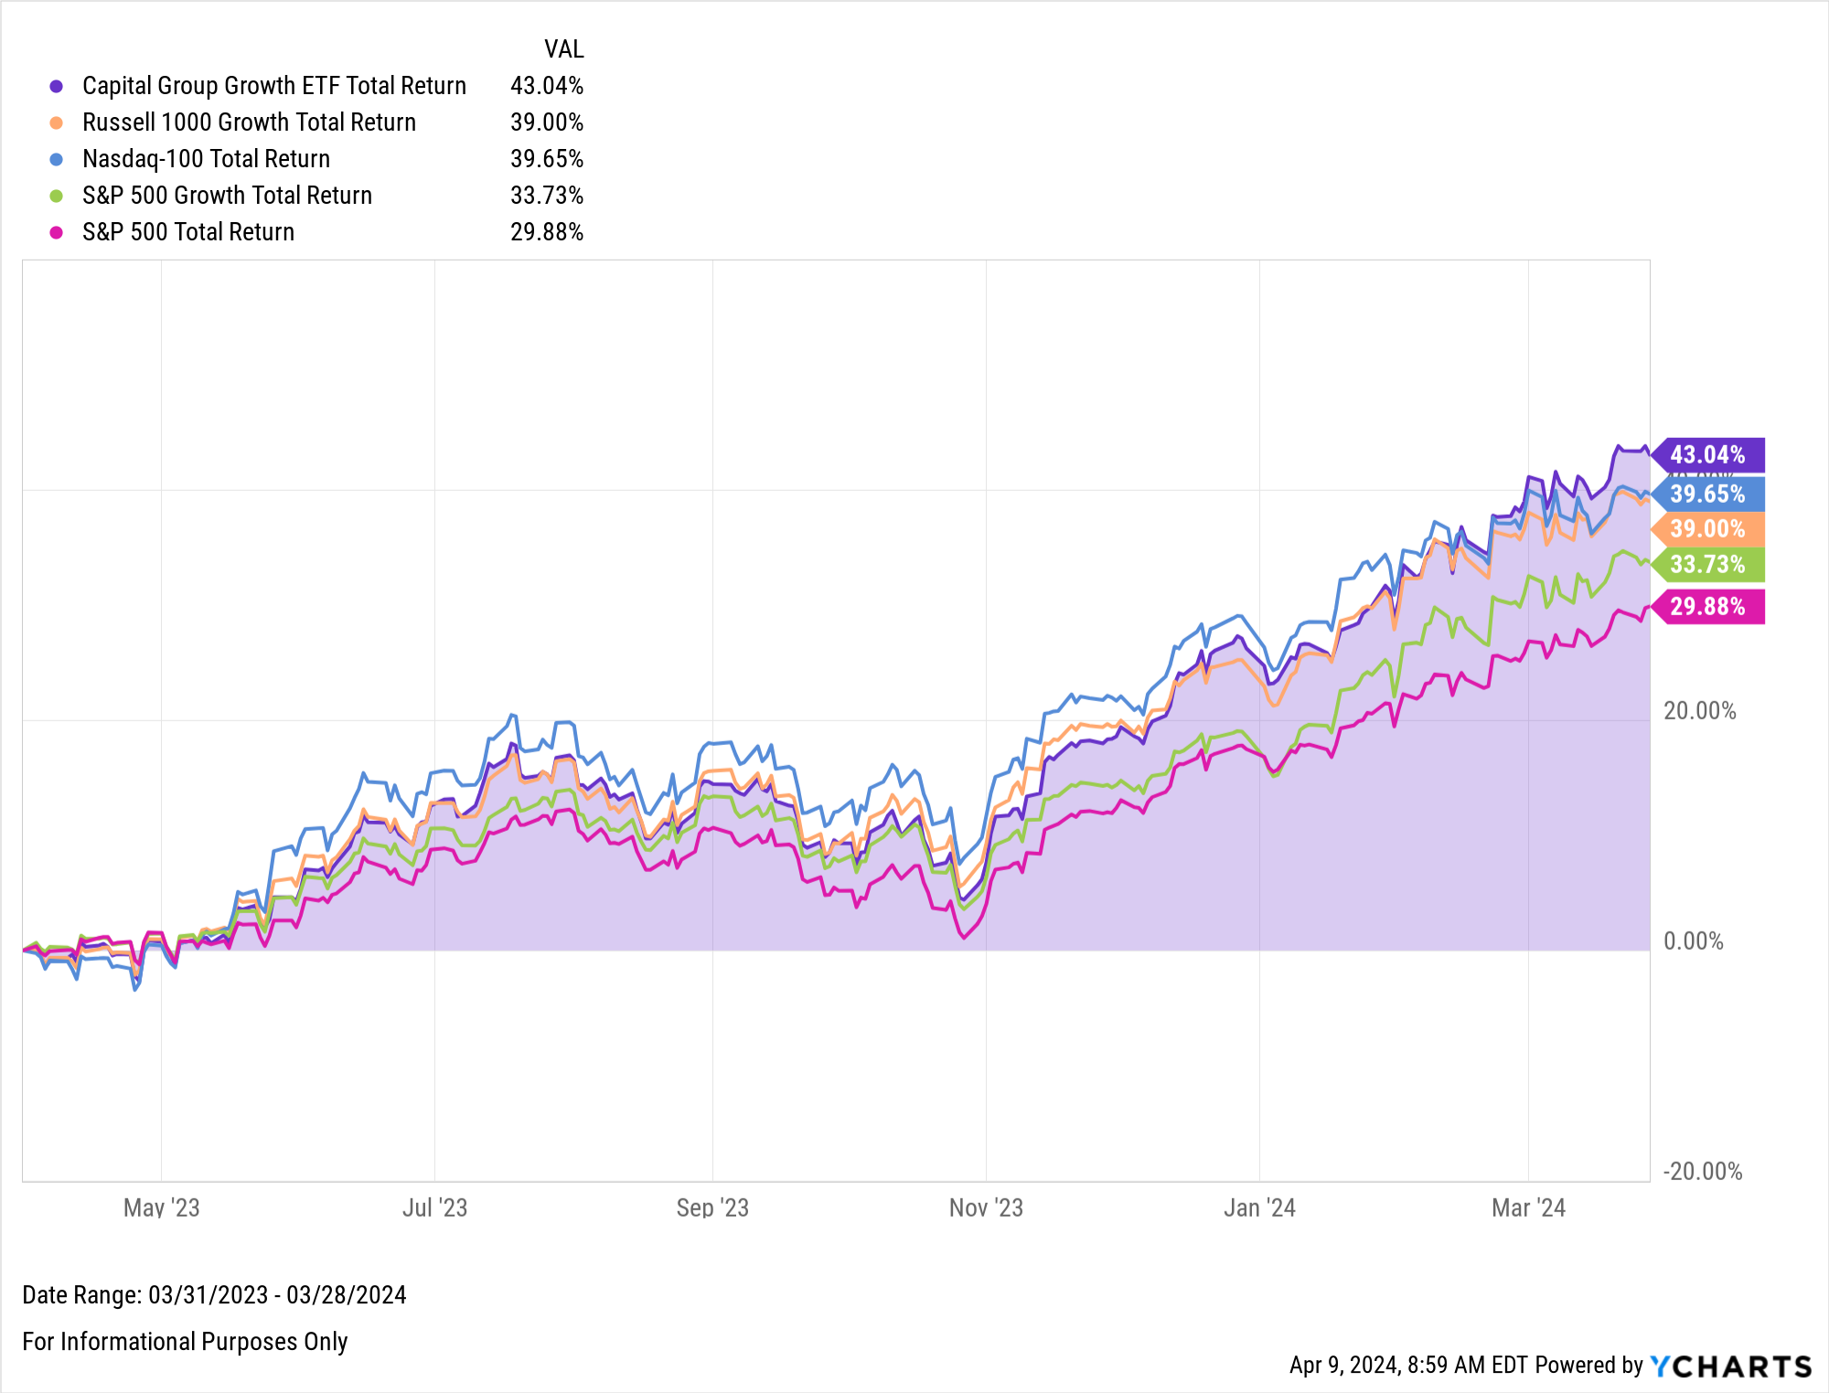
Task: Expand the Capital Group Growth ETF legend entry
Action: pos(273,85)
